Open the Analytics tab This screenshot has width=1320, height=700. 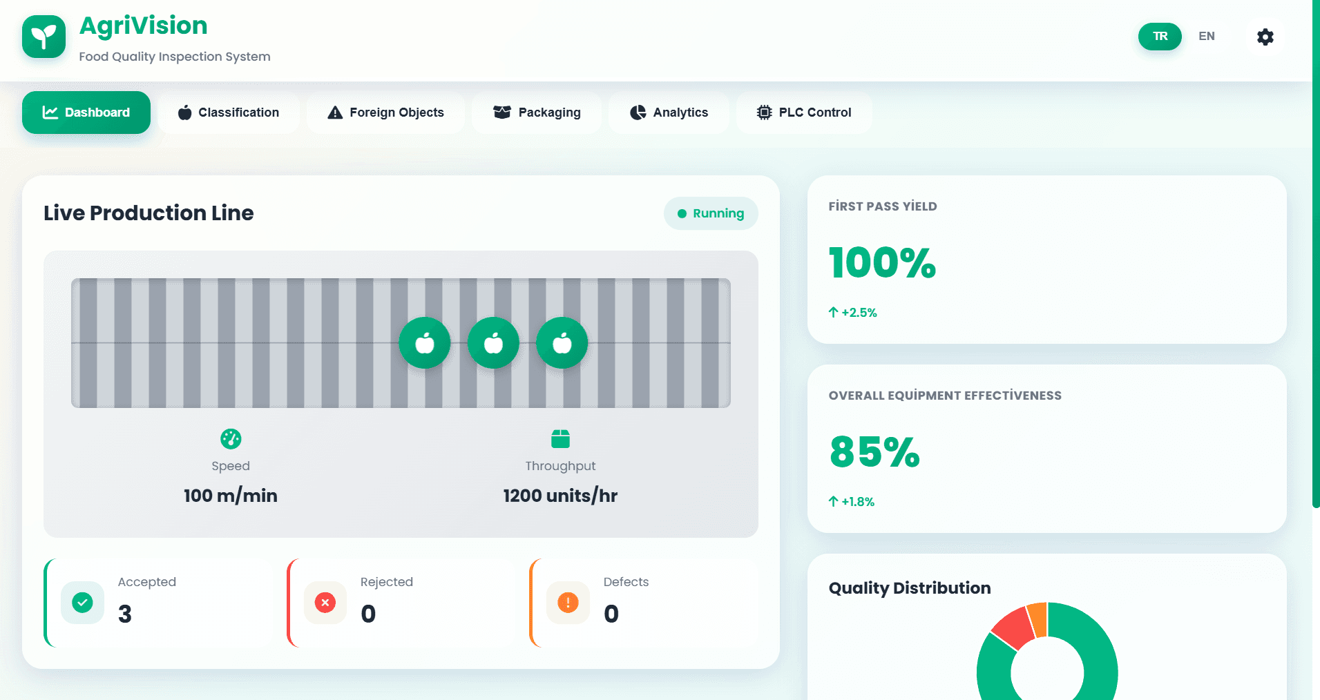pyautogui.click(x=669, y=113)
